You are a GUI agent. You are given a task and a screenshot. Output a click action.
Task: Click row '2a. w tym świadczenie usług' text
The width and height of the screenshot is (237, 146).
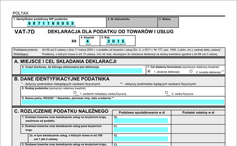click(66, 137)
